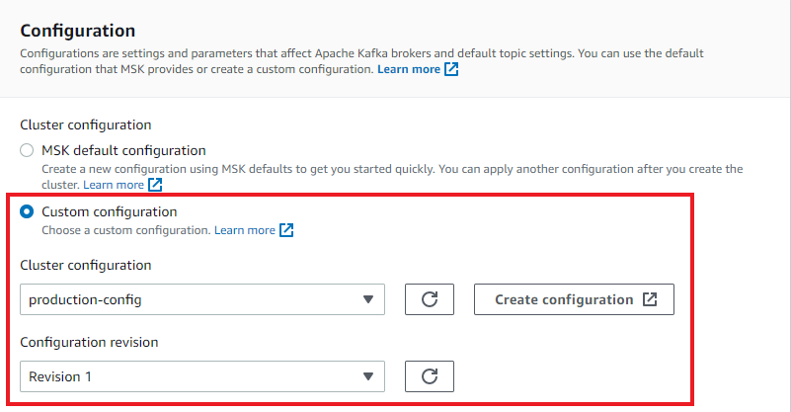Click the external-link icon under MSK default configuration
The image size is (791, 412).
click(x=155, y=185)
